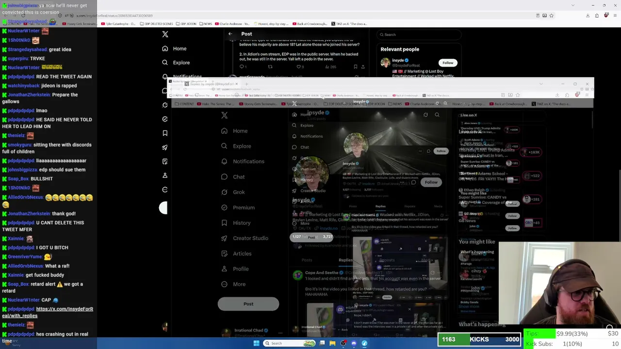Open the Articles icon in the front sidebar
The height and width of the screenshot is (349, 621).
pyautogui.click(x=224, y=254)
